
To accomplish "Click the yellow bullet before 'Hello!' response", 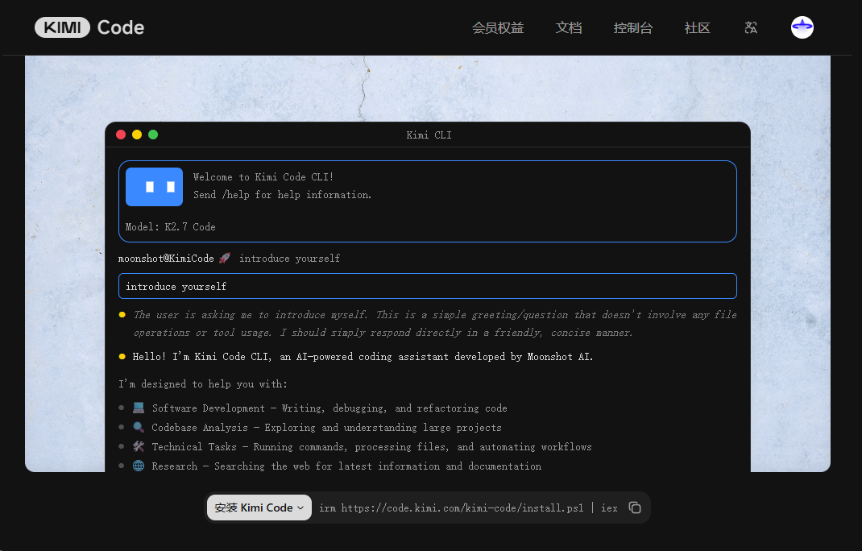I will (122, 356).
